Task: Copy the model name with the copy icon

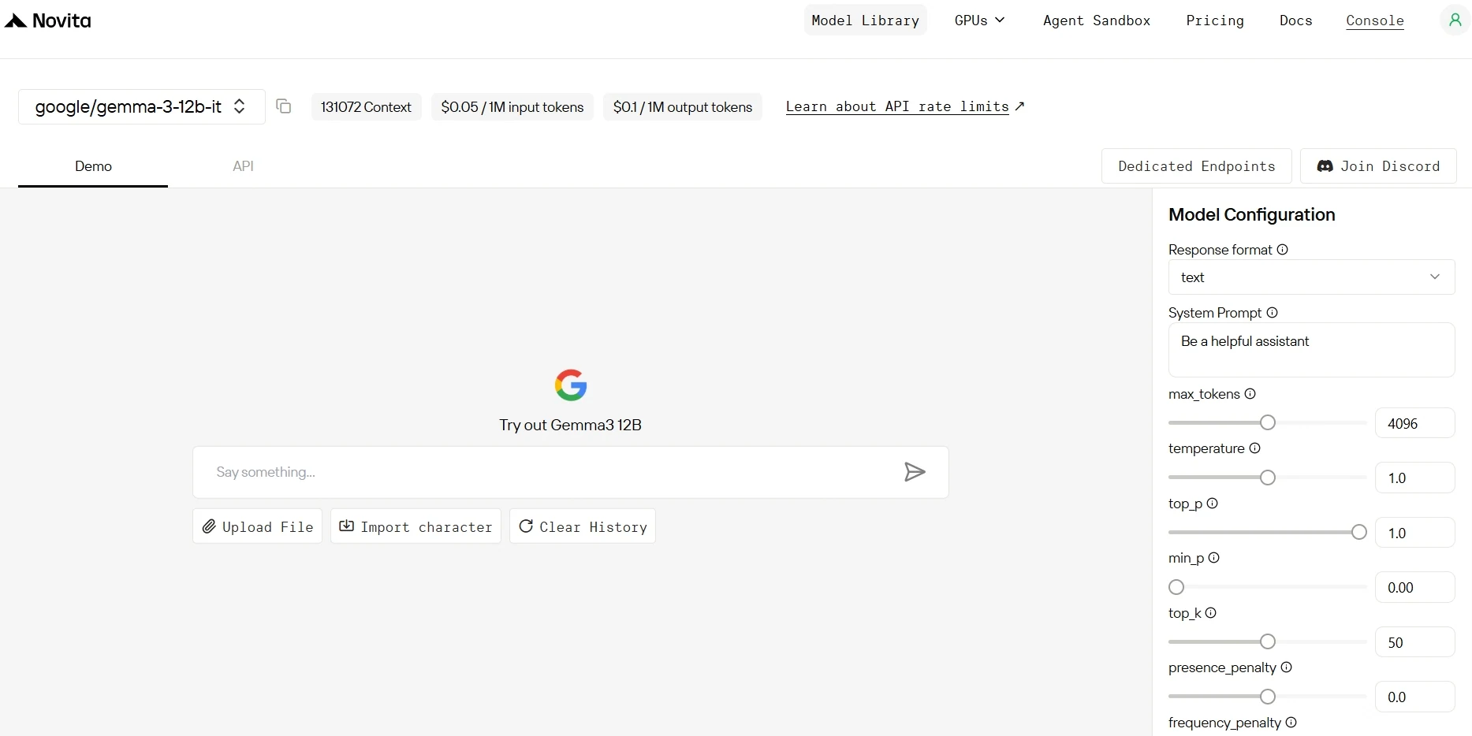Action: click(x=284, y=106)
